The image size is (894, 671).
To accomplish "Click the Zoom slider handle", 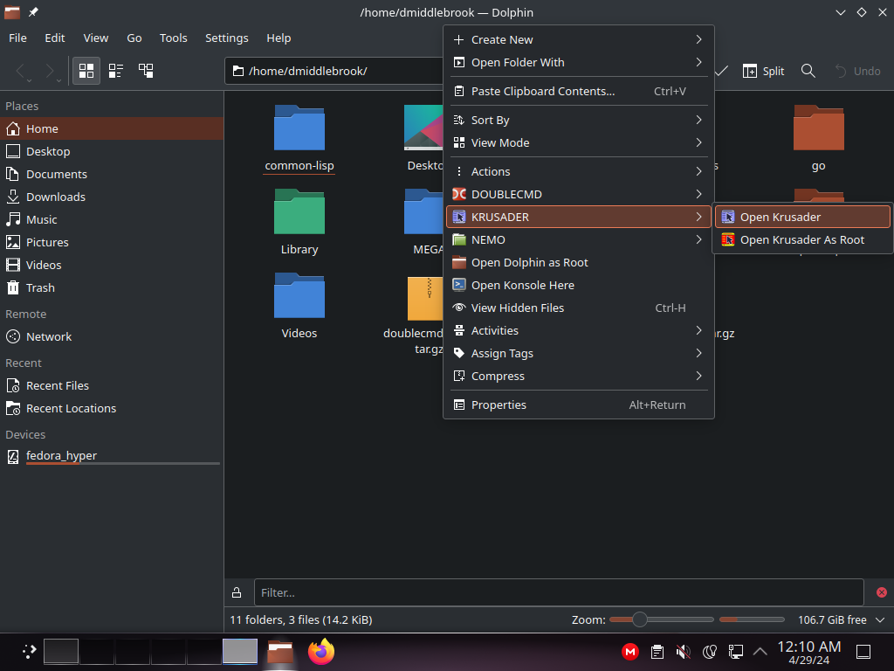I will [640, 619].
